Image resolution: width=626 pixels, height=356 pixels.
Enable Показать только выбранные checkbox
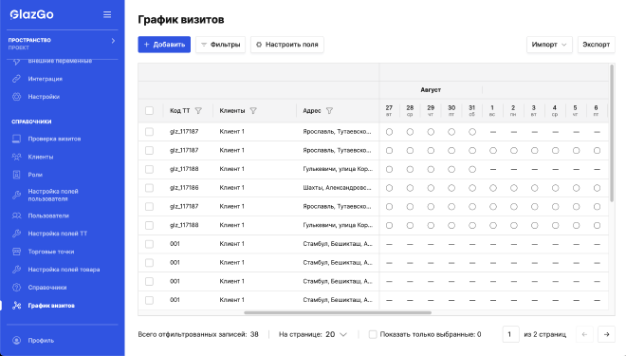pyautogui.click(x=373, y=334)
